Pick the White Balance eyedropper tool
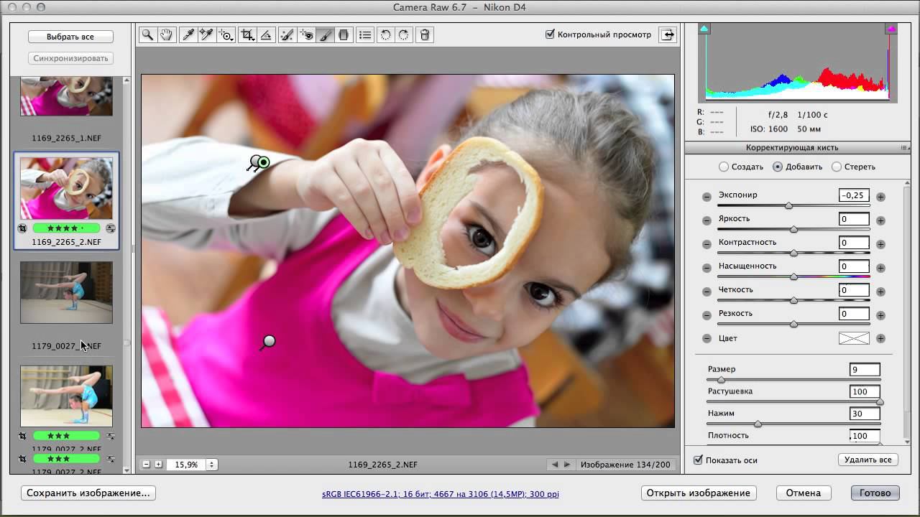 [x=188, y=34]
